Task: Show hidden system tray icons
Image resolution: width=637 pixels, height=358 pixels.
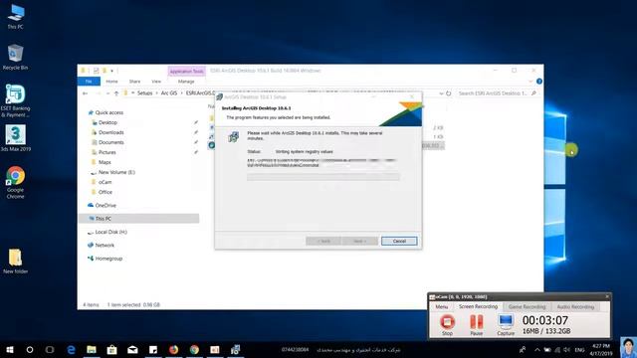Action: pos(537,349)
